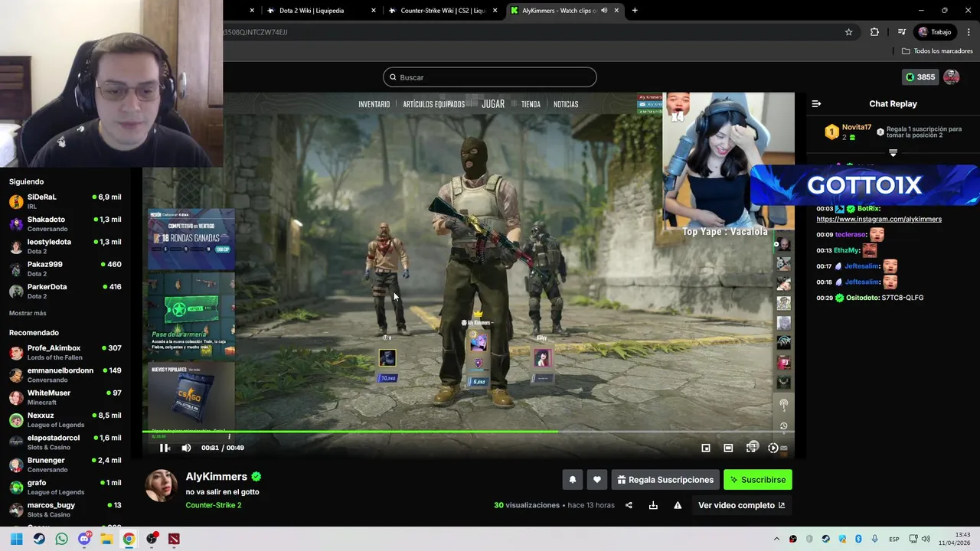Download the clip via download icon
Screen dimensions: 980x551
(653, 505)
